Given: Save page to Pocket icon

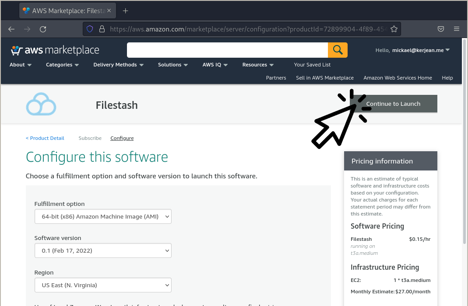Looking at the screenshot, I should tap(441, 29).
